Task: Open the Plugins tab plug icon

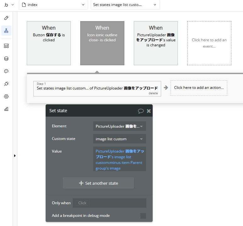Action: point(6,84)
